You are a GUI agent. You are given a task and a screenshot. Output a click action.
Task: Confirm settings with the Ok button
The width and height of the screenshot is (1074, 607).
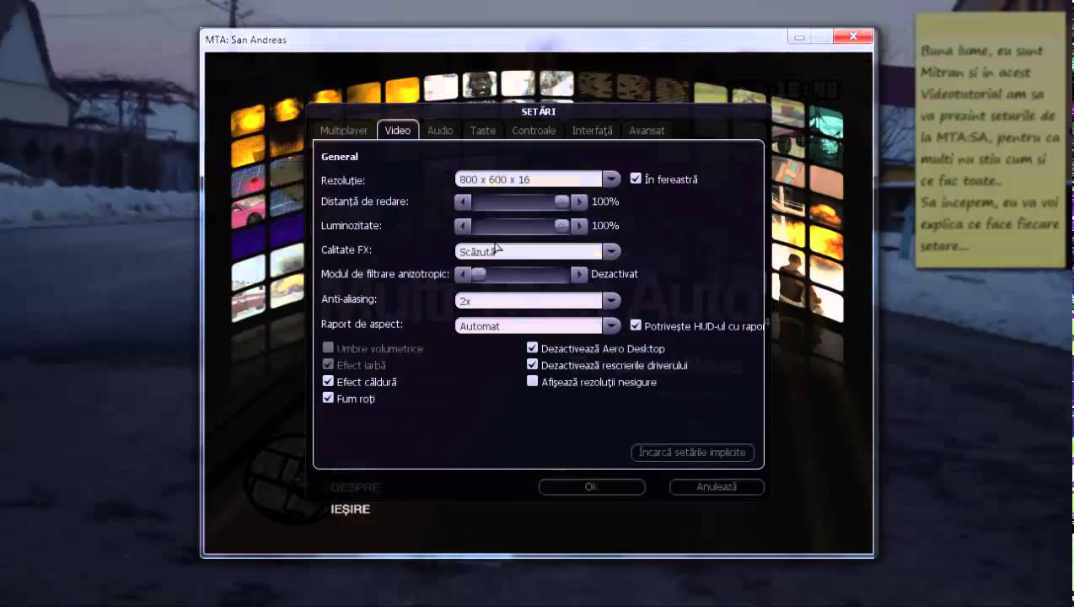[591, 487]
